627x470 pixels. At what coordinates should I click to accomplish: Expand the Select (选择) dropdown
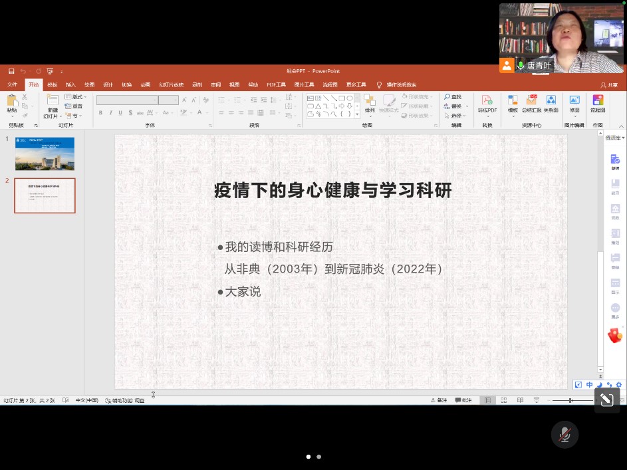(x=455, y=116)
